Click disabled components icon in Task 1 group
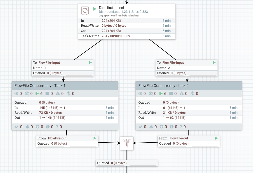This screenshot has height=173, width=253. (x=69, y=94)
